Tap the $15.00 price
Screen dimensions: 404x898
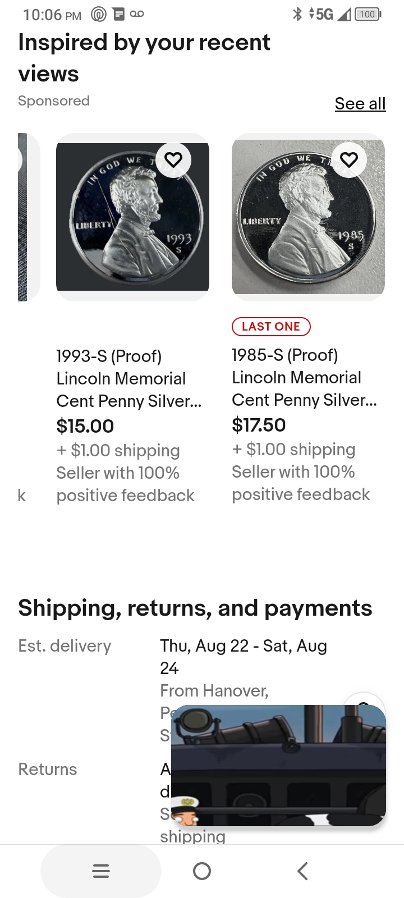[85, 426]
